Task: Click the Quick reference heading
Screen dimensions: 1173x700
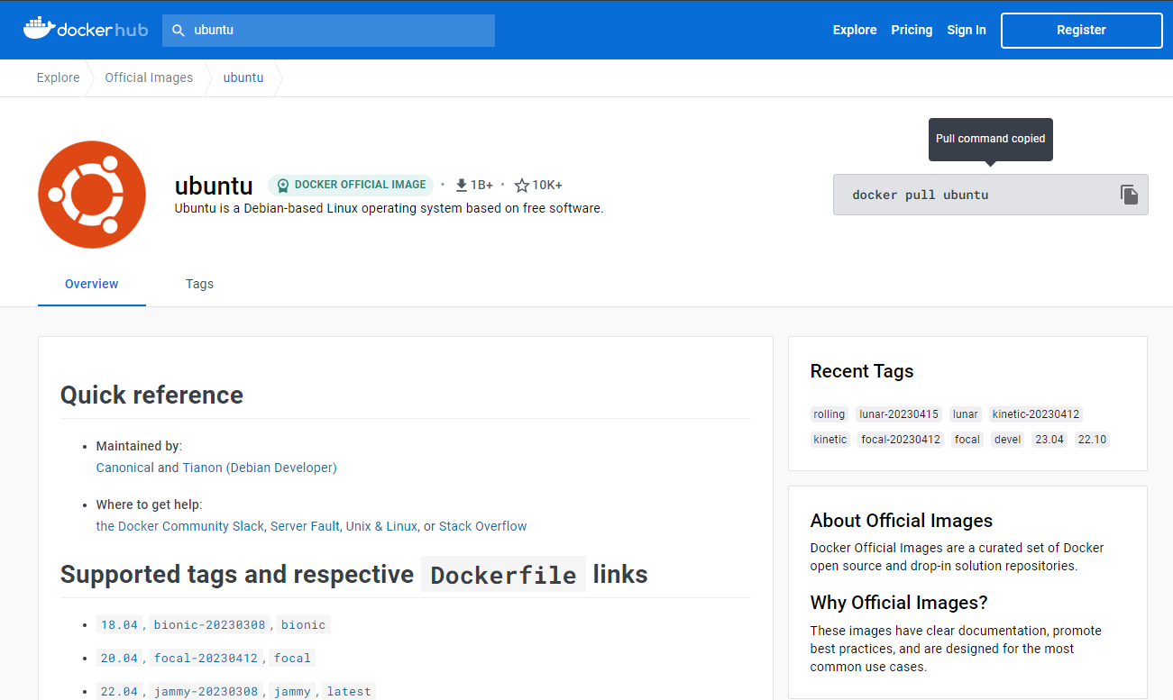Action: click(151, 395)
